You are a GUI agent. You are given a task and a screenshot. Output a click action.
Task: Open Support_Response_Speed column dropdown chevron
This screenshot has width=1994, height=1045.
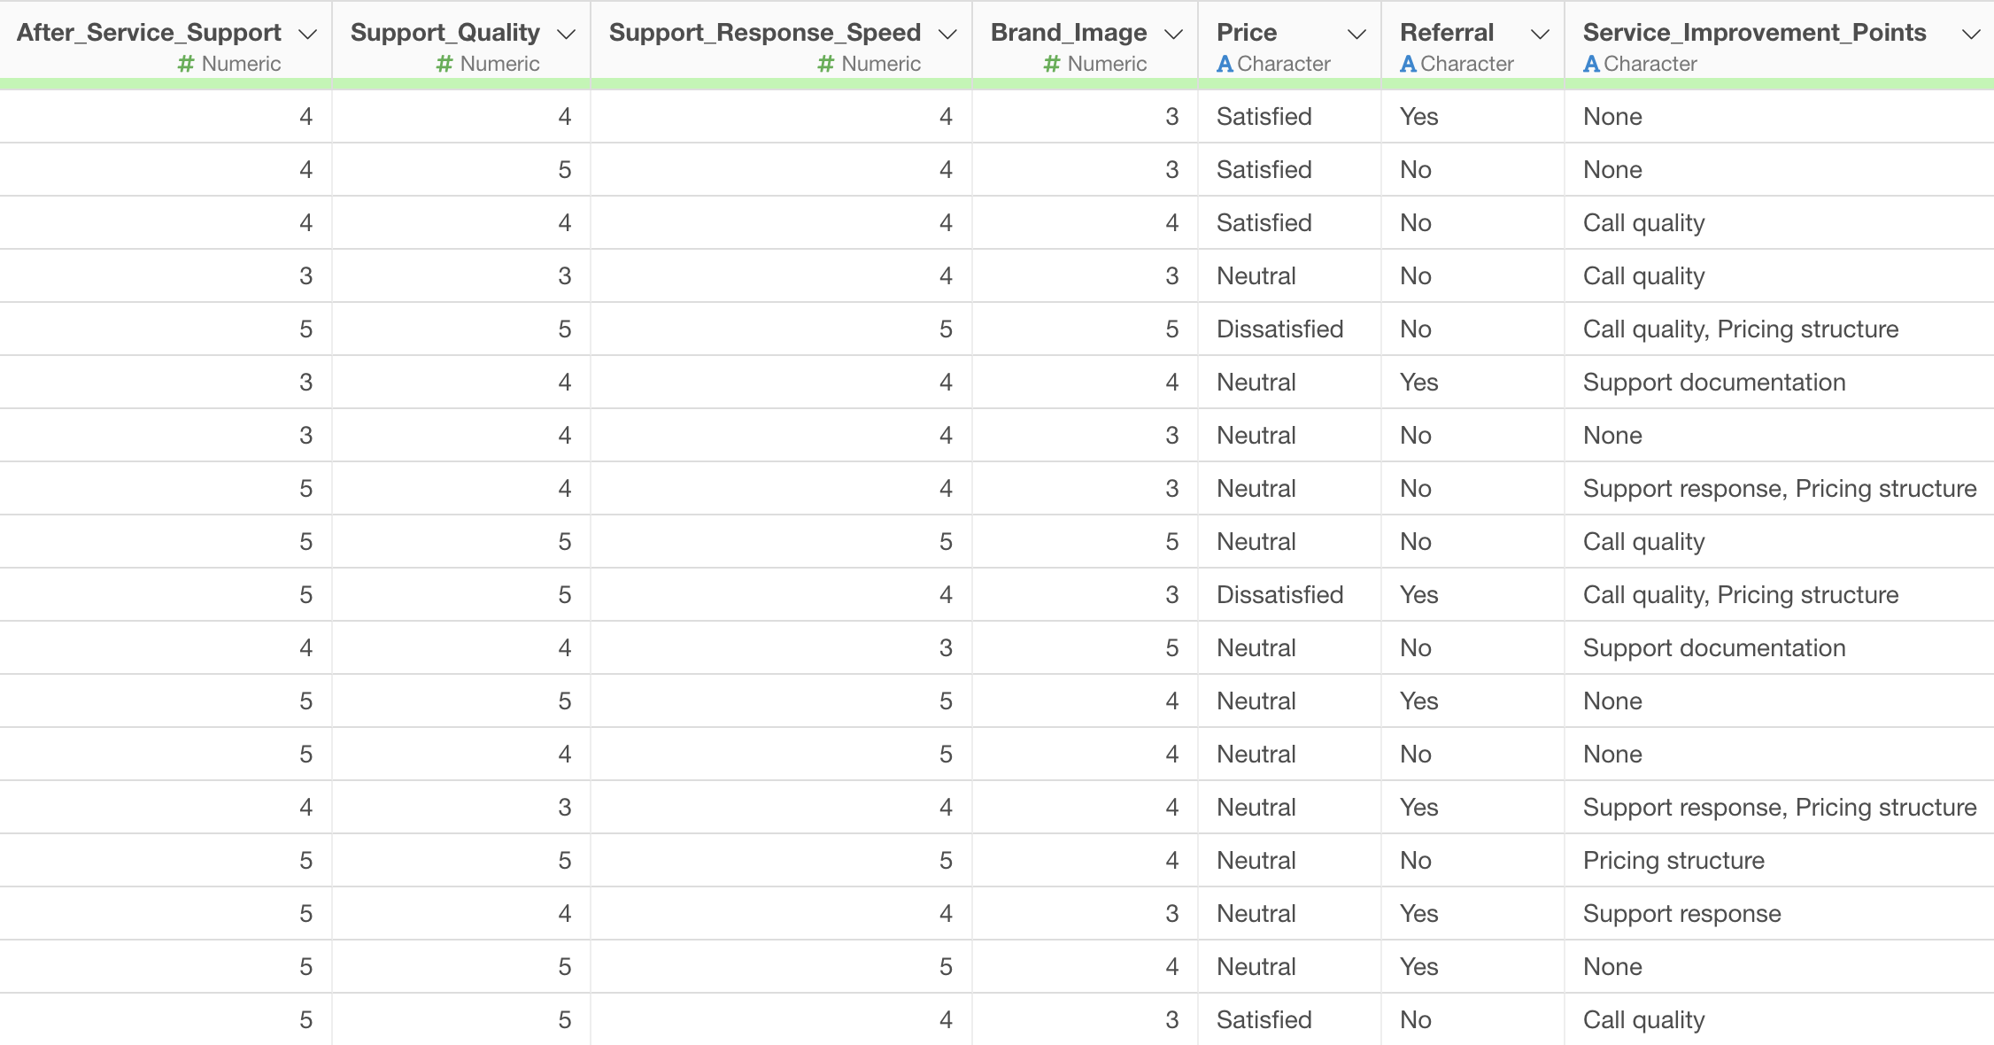pos(947,35)
